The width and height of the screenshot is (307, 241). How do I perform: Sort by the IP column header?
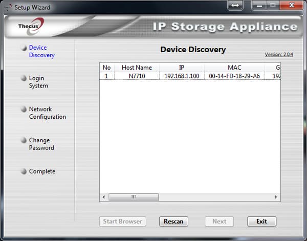(182, 68)
